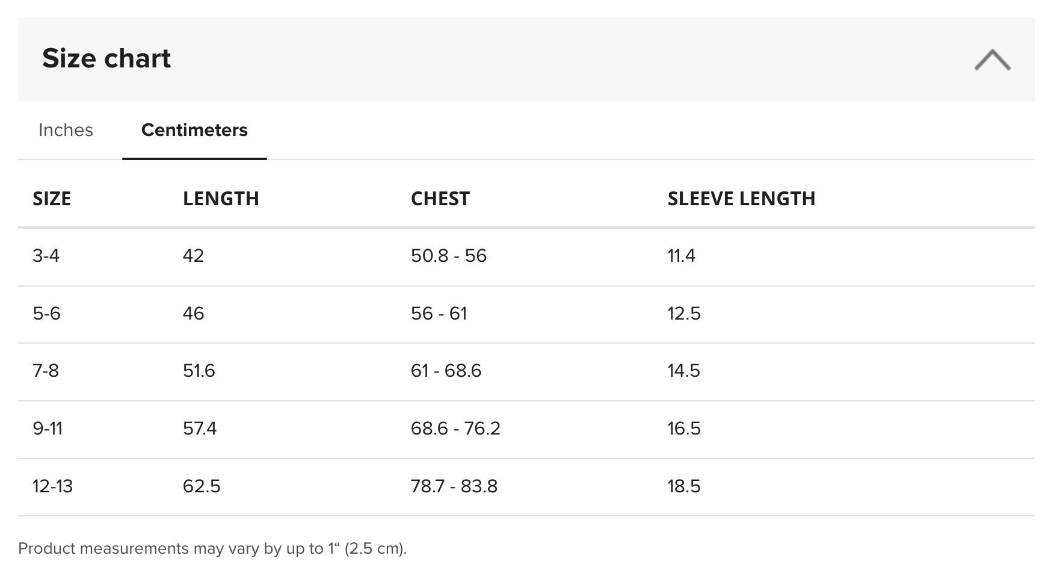Select the 5-6 size row
The height and width of the screenshot is (585, 1048).
(x=526, y=314)
